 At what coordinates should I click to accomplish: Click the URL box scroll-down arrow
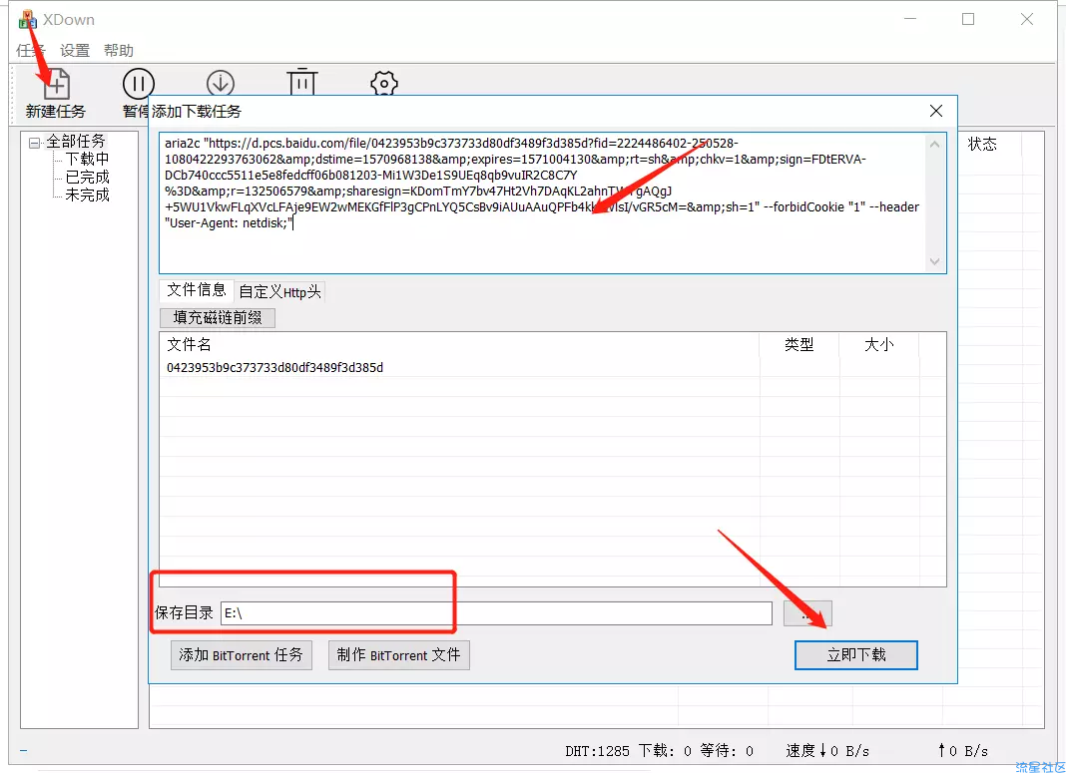click(935, 261)
